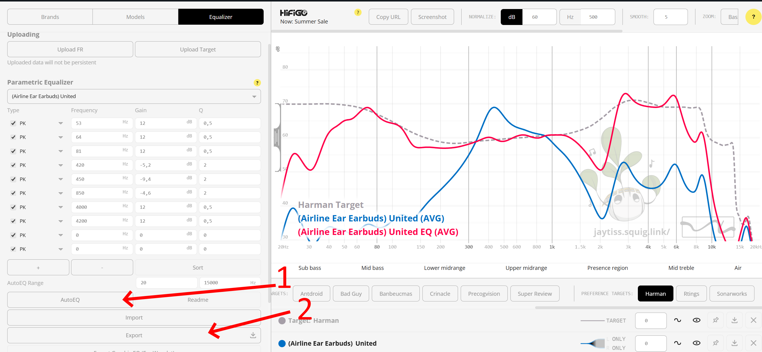This screenshot has height=352, width=762.
Task: Download the Target Harman curve
Action: coord(735,320)
